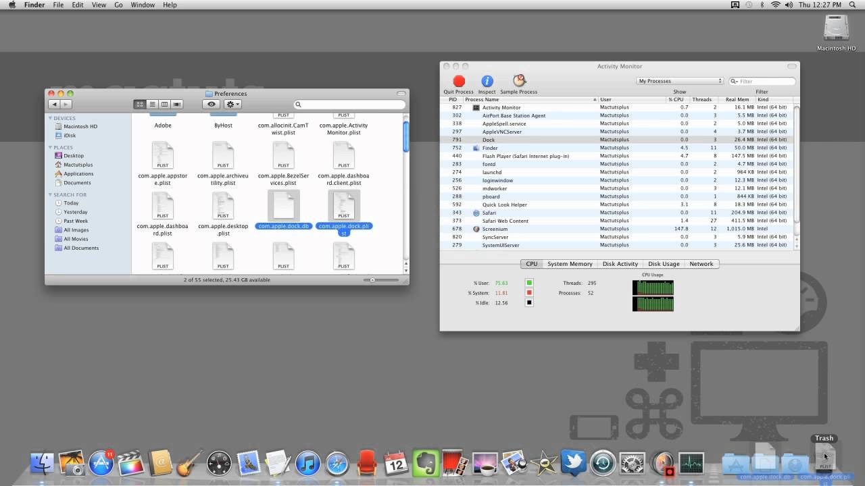Open the Mail stamp icon in Dock
This screenshot has height=486, width=865.
click(249, 463)
